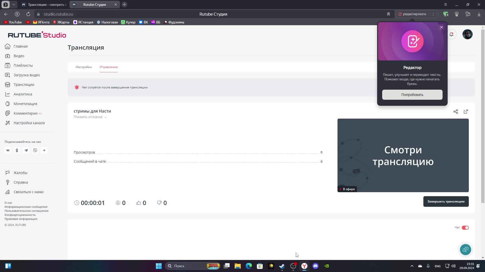The image size is (485, 272).
Task: Open Комментарии sidebar item
Action: pos(23,113)
